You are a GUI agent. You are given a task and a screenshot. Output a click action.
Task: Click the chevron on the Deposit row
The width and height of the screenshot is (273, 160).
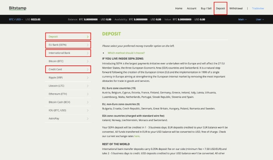coord(88,37)
